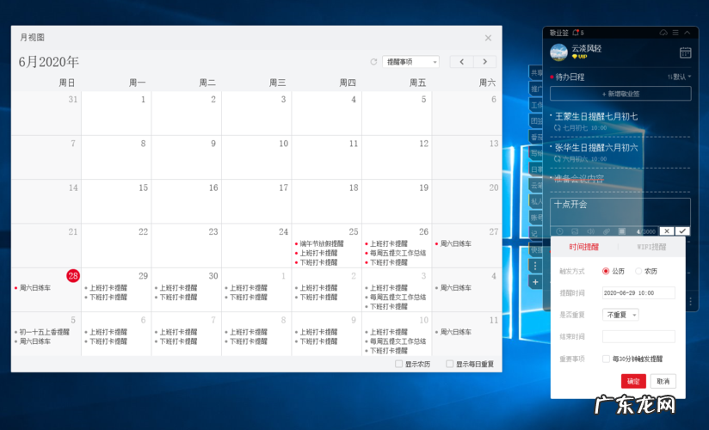Check the 显示农历 checkbox
Image resolution: width=709 pixels, height=430 pixels.
pyautogui.click(x=398, y=364)
